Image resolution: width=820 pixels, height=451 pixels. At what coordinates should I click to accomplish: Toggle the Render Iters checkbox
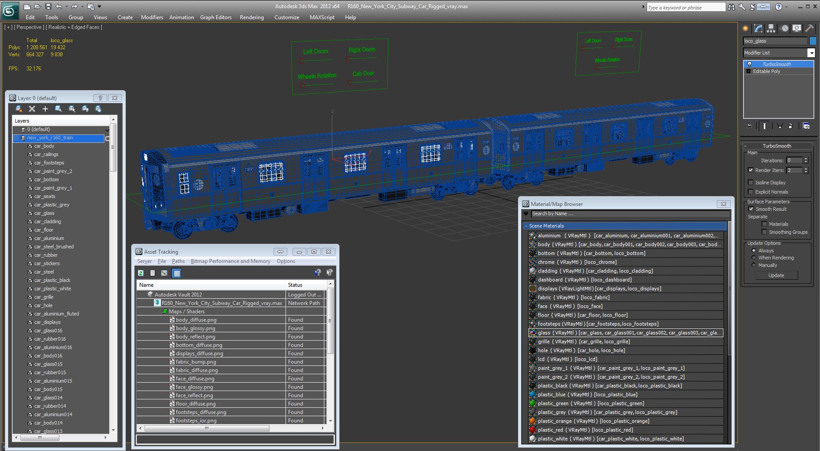click(751, 170)
